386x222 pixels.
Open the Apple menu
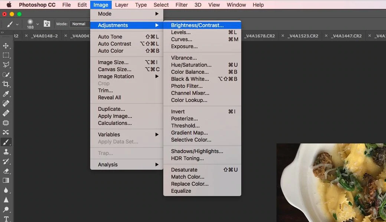coord(9,5)
